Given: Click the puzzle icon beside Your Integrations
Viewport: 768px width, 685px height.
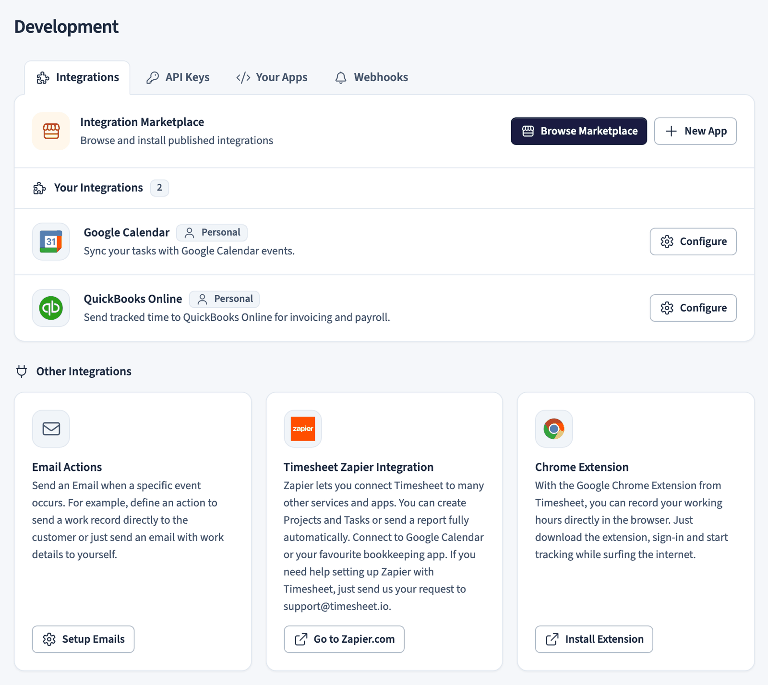Looking at the screenshot, I should click(39, 188).
